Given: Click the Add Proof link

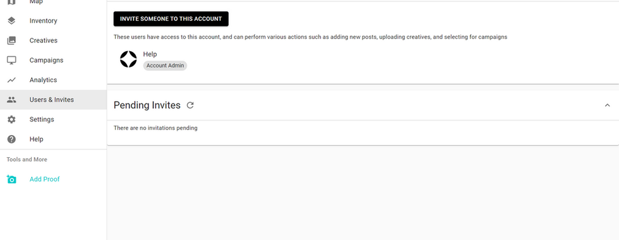Looking at the screenshot, I should (45, 179).
